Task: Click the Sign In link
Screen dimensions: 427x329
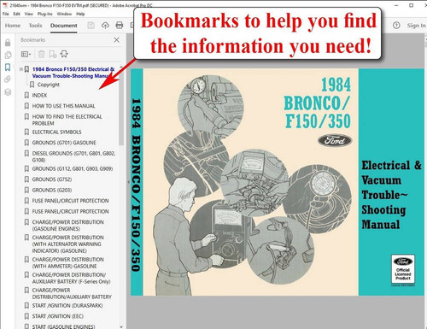Action: [416, 26]
